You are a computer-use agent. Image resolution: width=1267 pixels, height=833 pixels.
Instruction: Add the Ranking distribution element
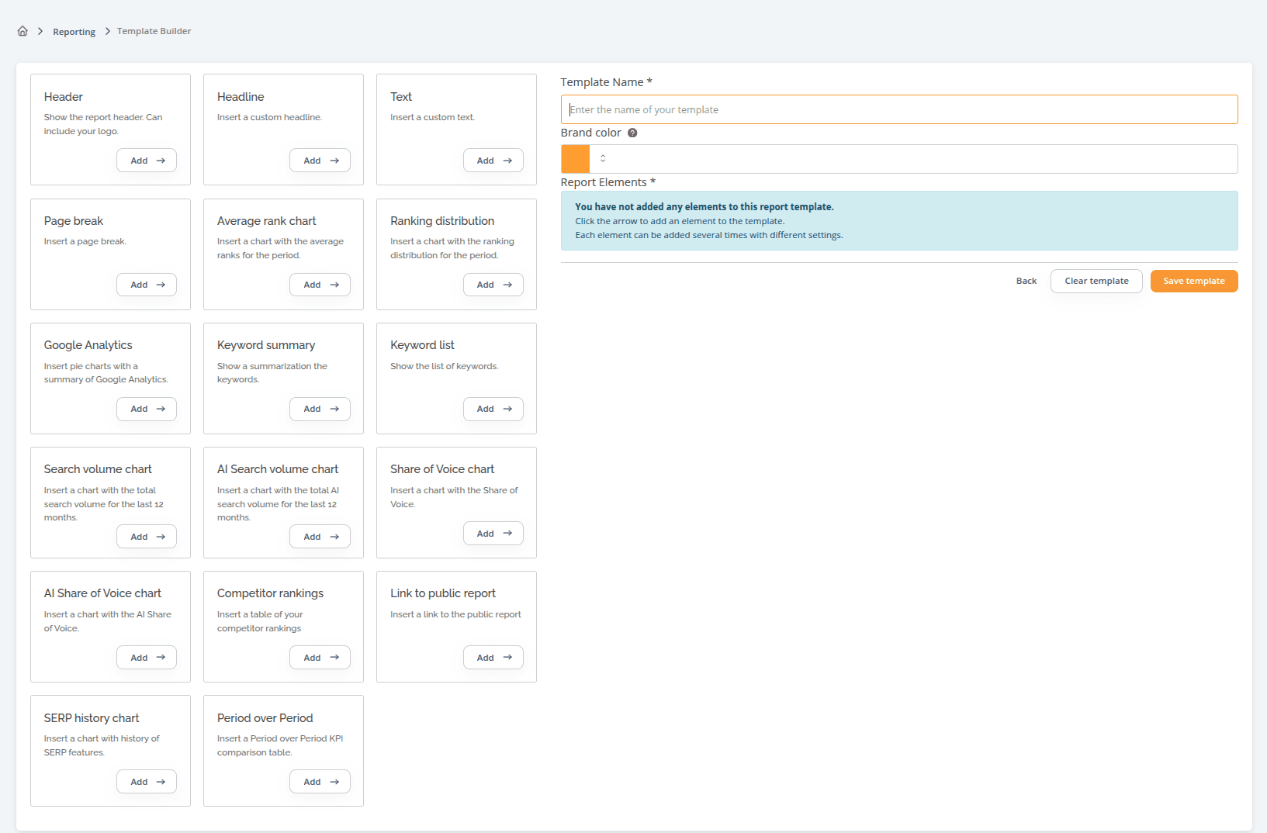(x=493, y=285)
